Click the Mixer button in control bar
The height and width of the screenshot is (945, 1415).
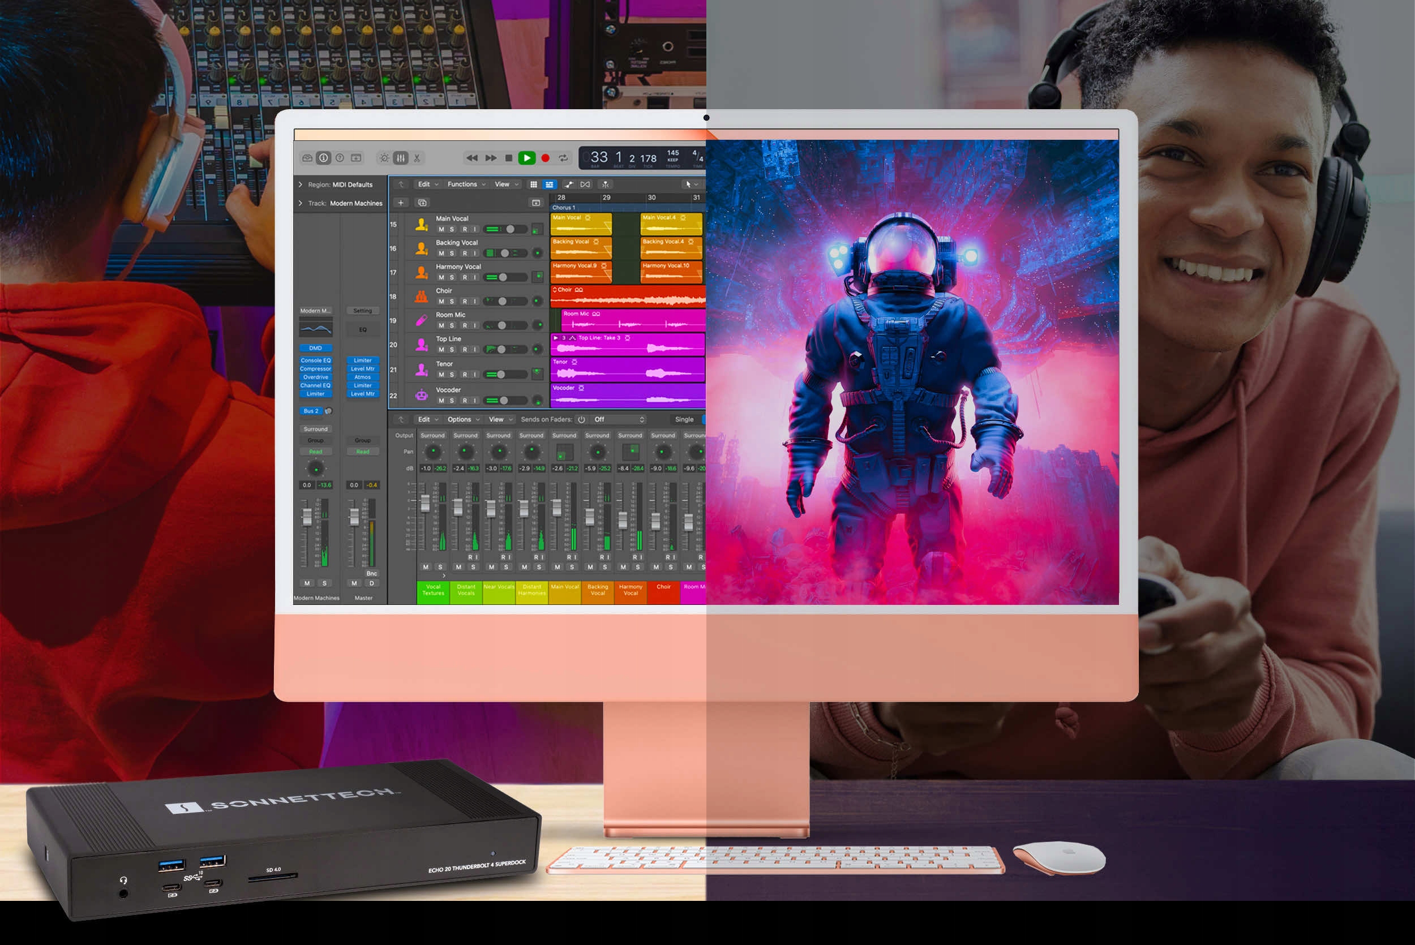click(401, 158)
